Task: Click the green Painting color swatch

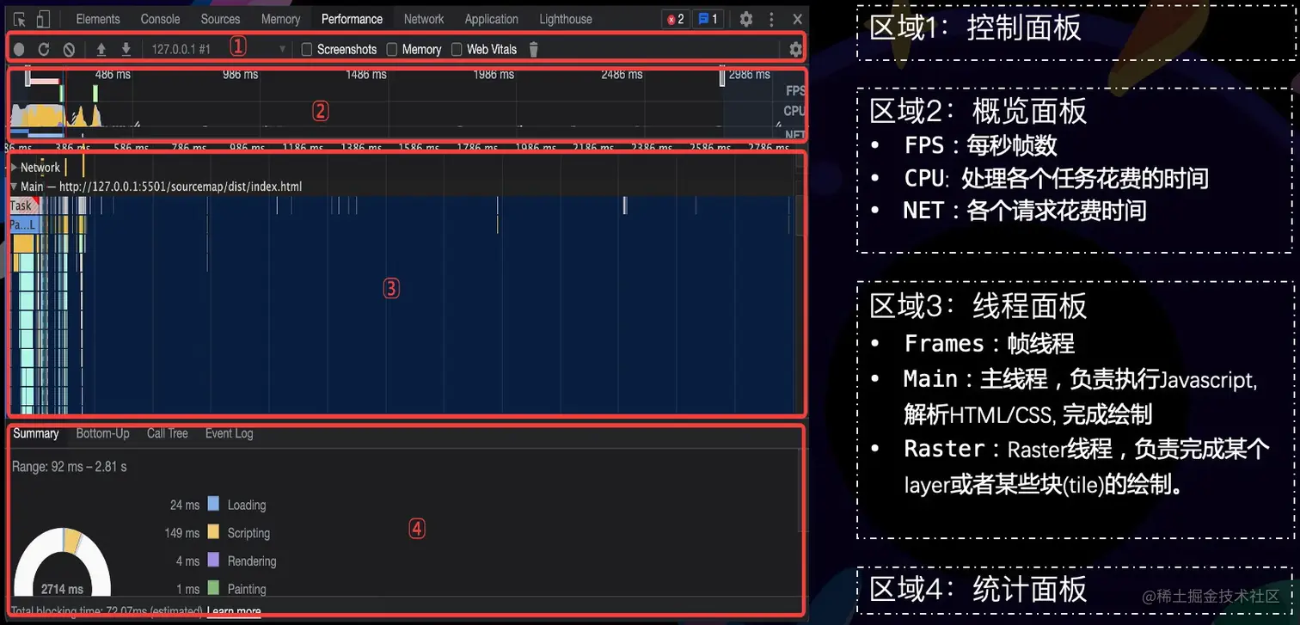Action: pyautogui.click(x=213, y=588)
